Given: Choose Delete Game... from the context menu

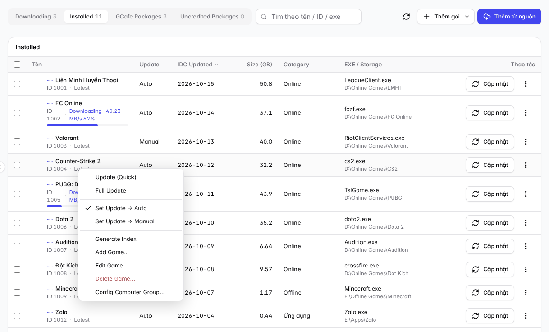Looking at the screenshot, I should coord(115,279).
